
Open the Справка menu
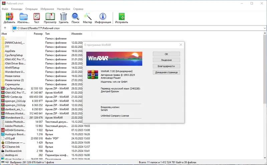(78, 9)
